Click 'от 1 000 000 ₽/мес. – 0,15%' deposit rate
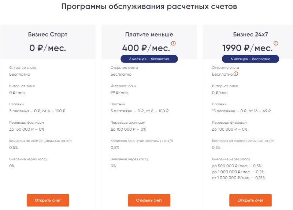The image size is (293, 210). pyautogui.click(x=238, y=178)
